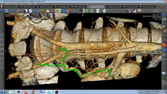Screen dimensions: 167x94
Task: Open dropdown next to the cube icon
Action: point(33,11)
